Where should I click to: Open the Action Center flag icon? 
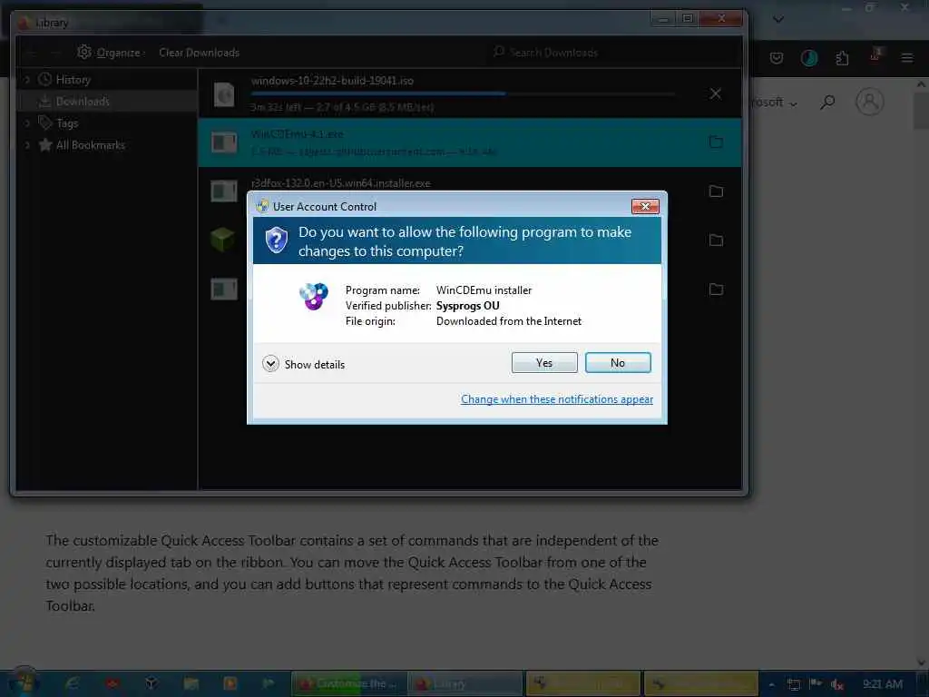coord(816,684)
